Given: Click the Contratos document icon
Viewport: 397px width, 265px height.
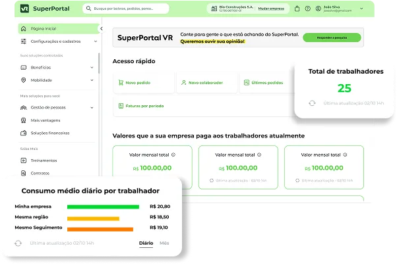Looking at the screenshot, I should coord(24,173).
